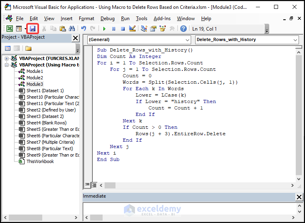The width and height of the screenshot is (305, 223).
Task: Open the Add-Ins menu
Action: (162, 19)
